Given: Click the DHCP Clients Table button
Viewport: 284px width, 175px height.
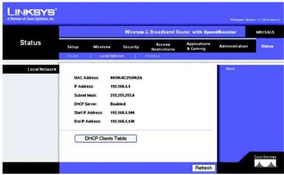Looking at the screenshot, I should coord(106,138).
